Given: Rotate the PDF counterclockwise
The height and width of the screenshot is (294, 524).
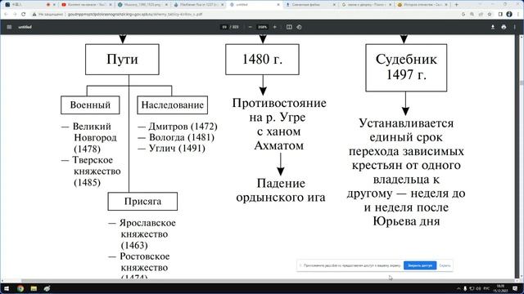Looking at the screenshot, I should pyautogui.click(x=299, y=27).
